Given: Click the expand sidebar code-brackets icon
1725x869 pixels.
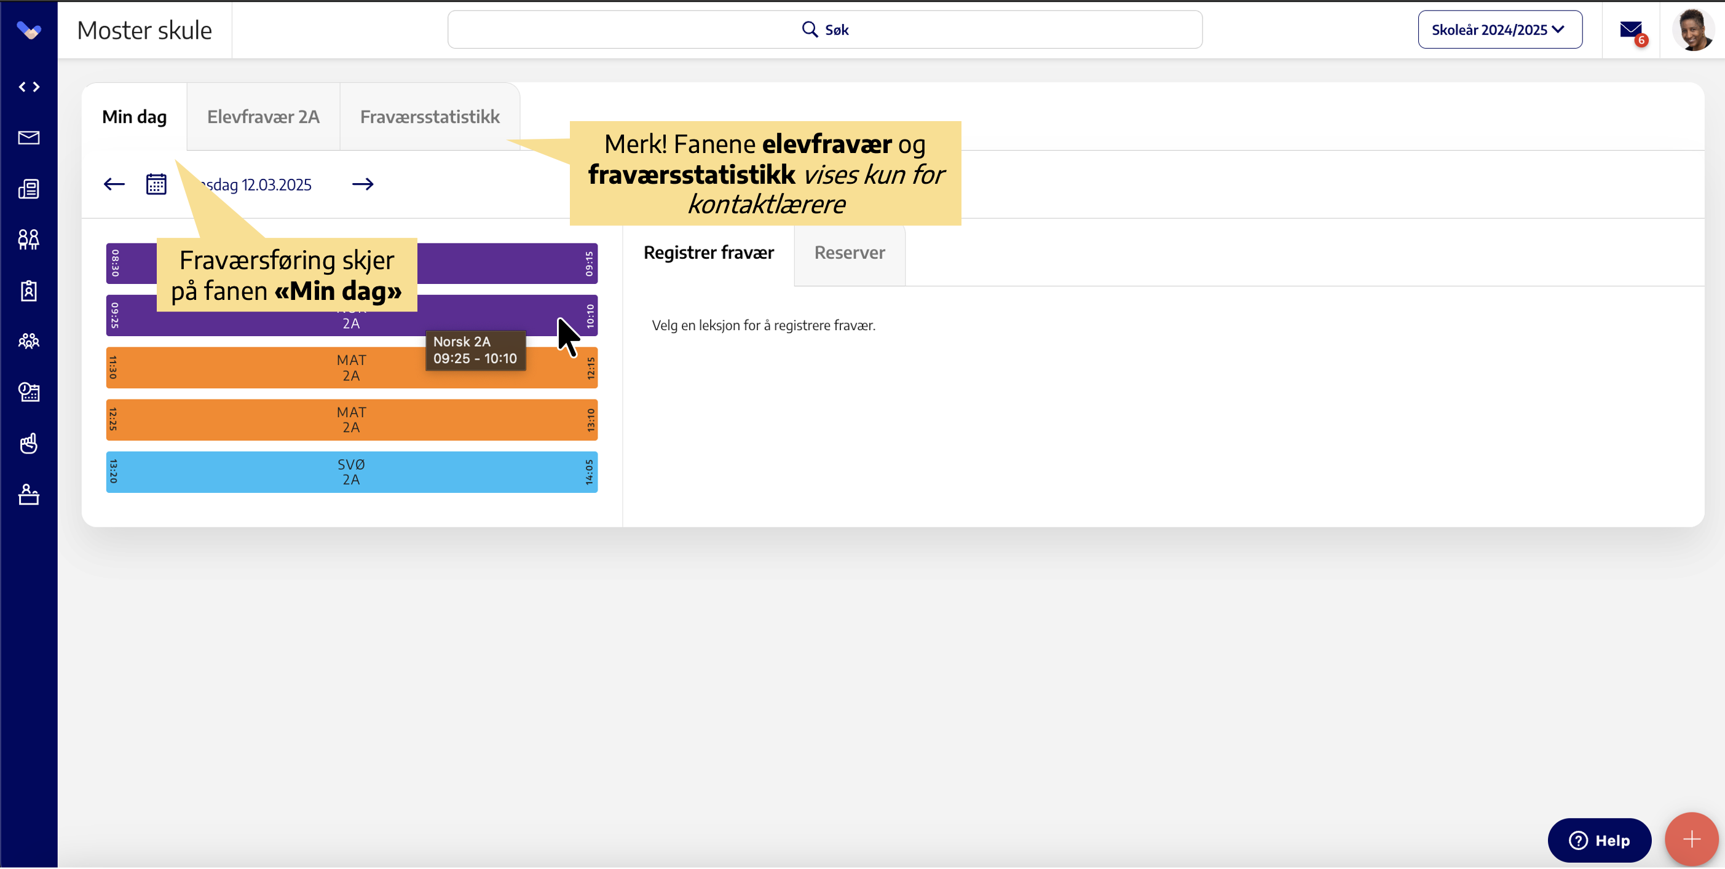Looking at the screenshot, I should point(29,87).
